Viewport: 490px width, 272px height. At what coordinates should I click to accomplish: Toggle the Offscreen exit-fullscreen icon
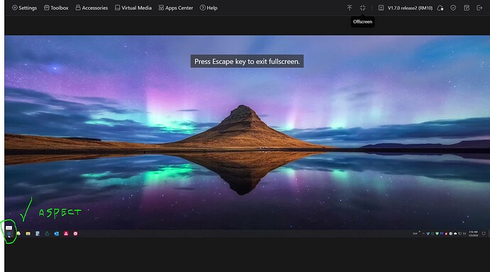coord(362,8)
